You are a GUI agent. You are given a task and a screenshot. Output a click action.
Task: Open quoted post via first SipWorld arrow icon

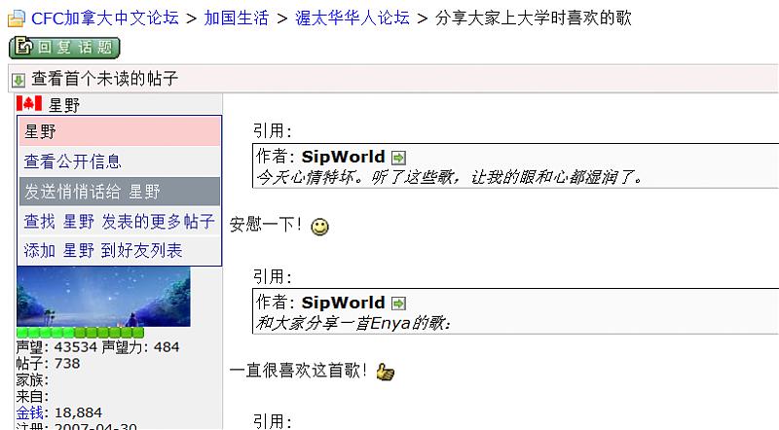[398, 158]
